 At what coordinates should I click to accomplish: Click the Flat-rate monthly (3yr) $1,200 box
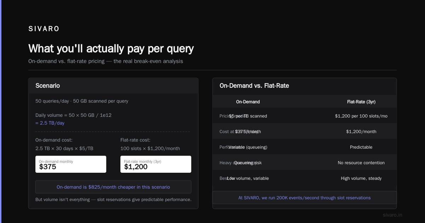click(x=156, y=164)
